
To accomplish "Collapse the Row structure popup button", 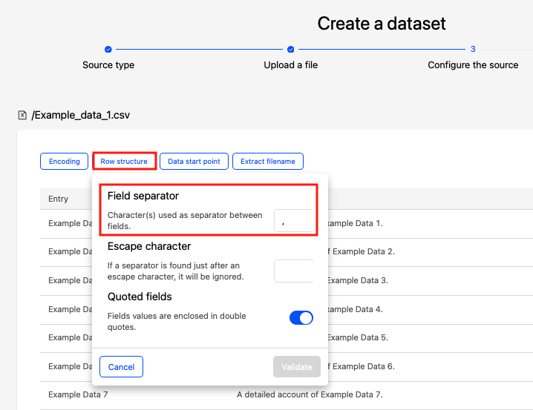I will pos(124,161).
